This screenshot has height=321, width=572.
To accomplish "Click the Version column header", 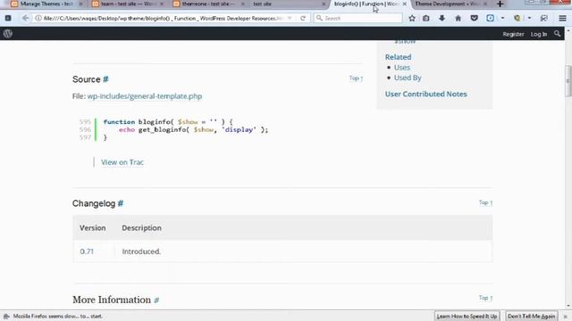I will coord(93,228).
